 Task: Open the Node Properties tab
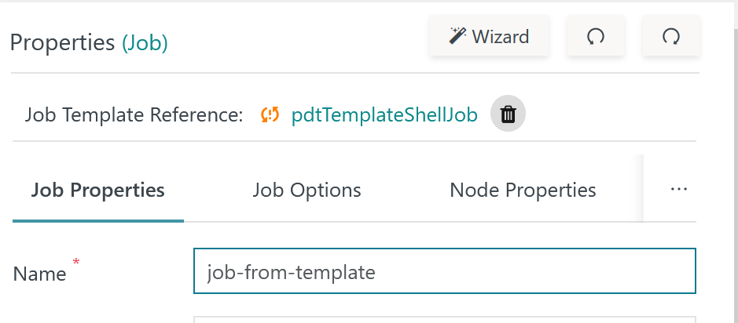523,191
